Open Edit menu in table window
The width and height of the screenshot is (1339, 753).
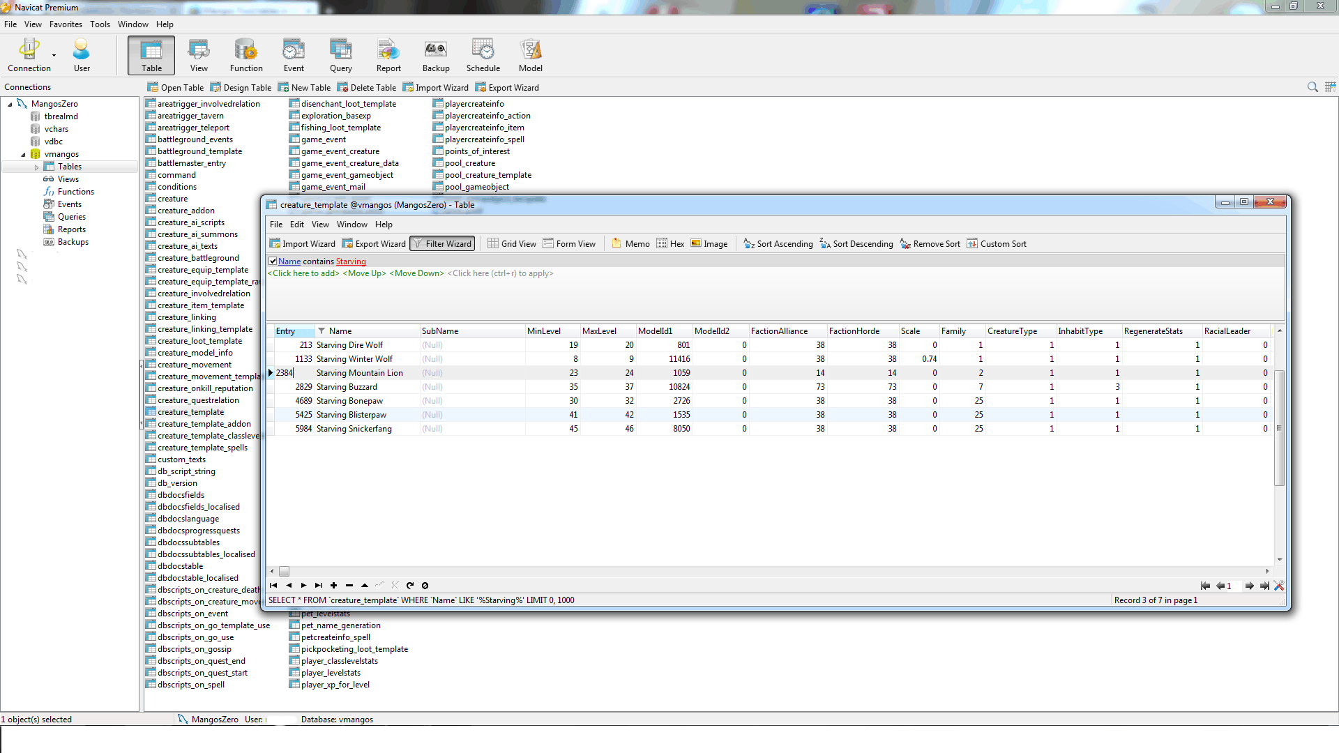click(x=297, y=225)
